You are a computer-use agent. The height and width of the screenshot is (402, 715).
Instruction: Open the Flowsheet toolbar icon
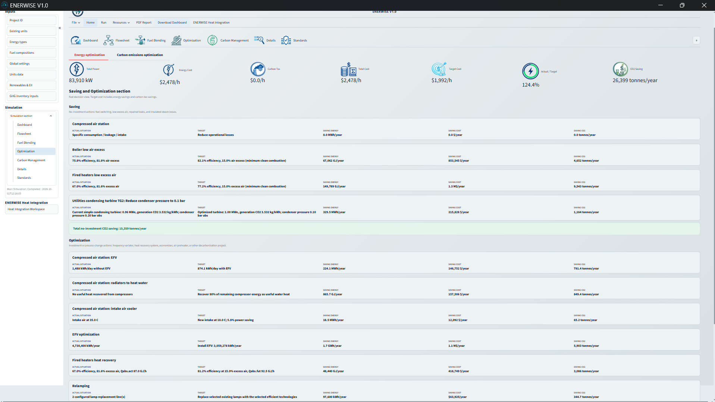[108, 40]
